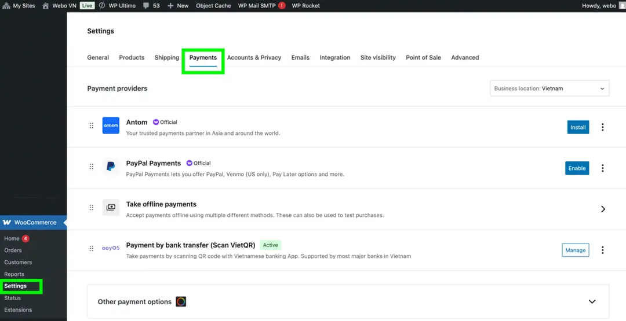626x321 pixels.
Task: Switch to the Products tab
Action: pos(132,57)
